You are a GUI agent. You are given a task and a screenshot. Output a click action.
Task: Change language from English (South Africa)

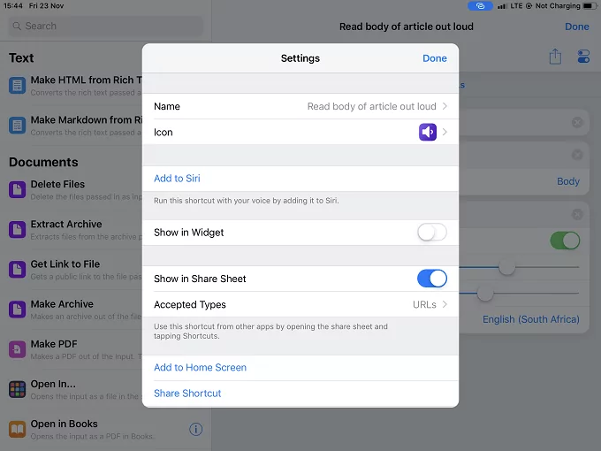tap(531, 319)
